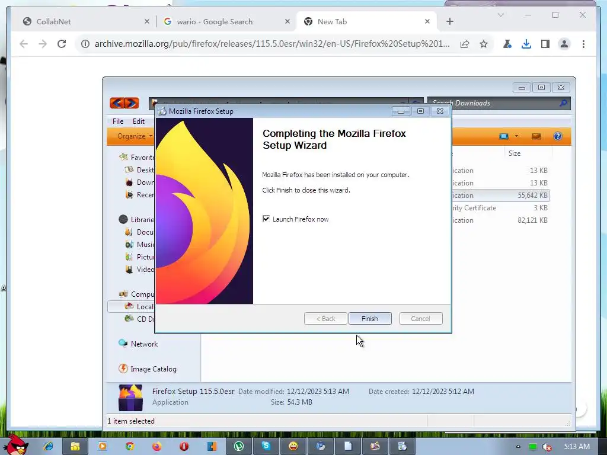Toggle Chrome side panel icon
607x455 pixels.
click(545, 44)
